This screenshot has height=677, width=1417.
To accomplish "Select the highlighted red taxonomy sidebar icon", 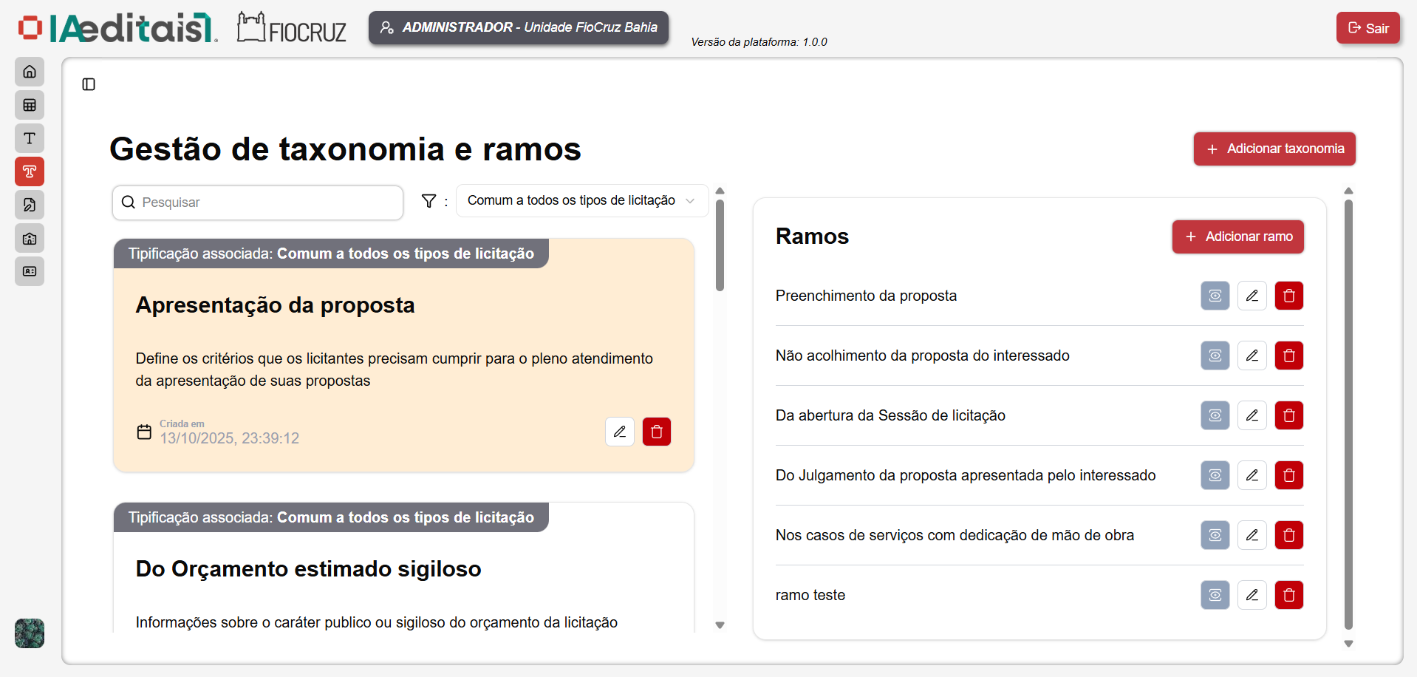I will tap(30, 171).
